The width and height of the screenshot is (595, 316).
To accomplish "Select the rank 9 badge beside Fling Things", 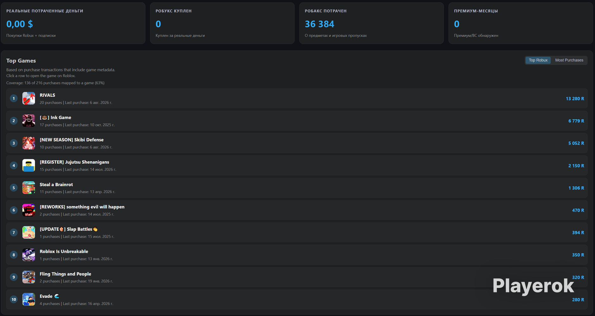I will 14,277.
